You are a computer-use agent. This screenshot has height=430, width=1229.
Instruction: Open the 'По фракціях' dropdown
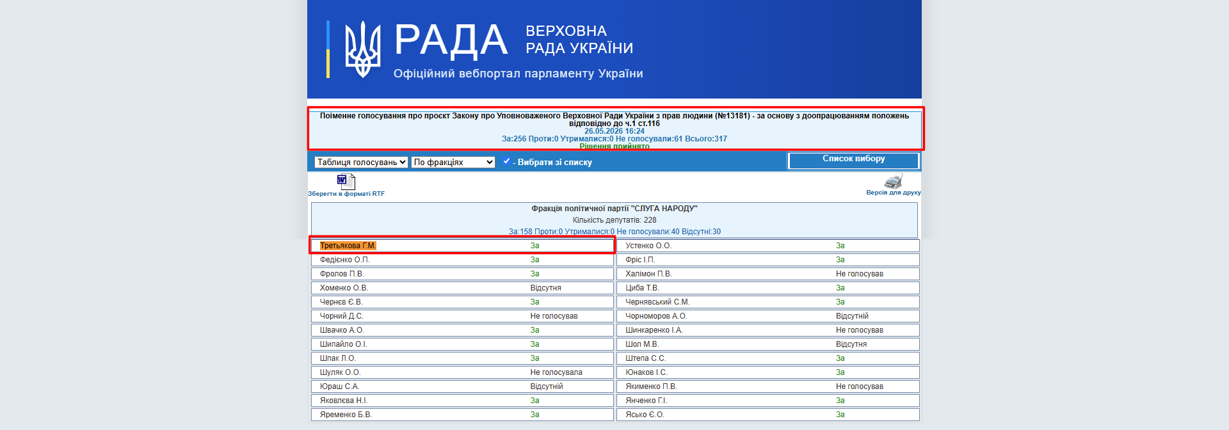pos(453,162)
